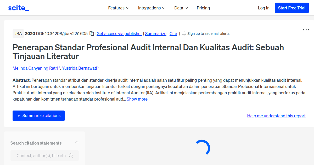The height and width of the screenshot is (165, 314).
Task: Click the scite logo in the header
Action: (x=19, y=8)
